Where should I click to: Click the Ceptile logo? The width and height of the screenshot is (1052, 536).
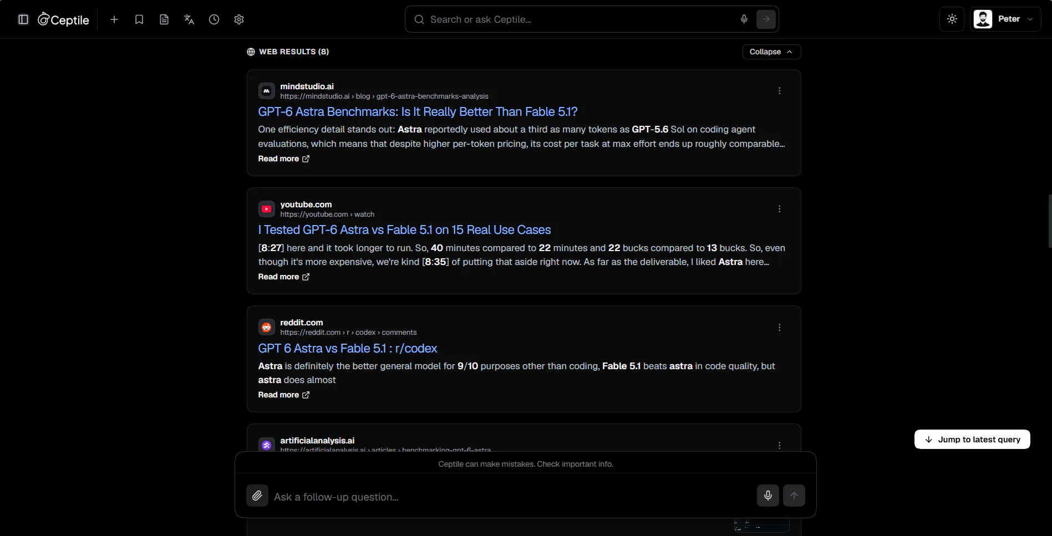(x=63, y=19)
